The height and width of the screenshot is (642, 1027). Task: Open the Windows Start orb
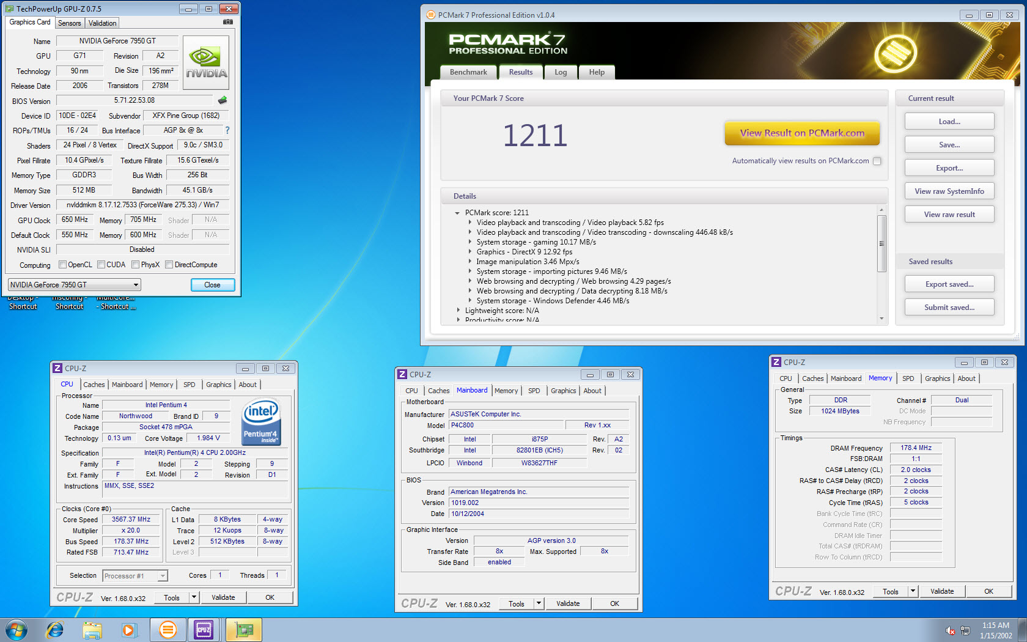tap(17, 629)
